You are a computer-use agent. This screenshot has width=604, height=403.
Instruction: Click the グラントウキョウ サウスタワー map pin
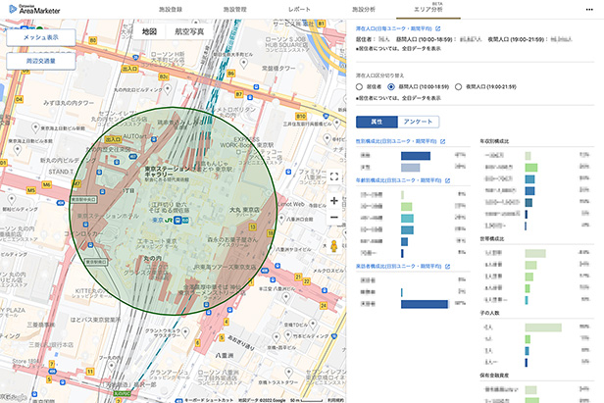[x=185, y=332]
